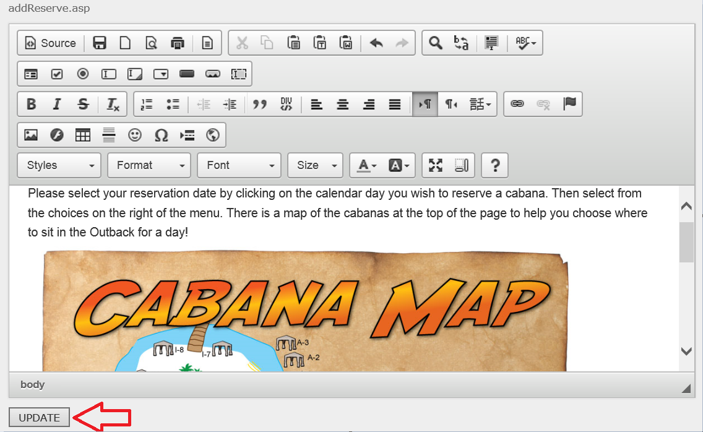Insert a Selection Field icon
This screenshot has width=703, height=432.
coord(161,74)
